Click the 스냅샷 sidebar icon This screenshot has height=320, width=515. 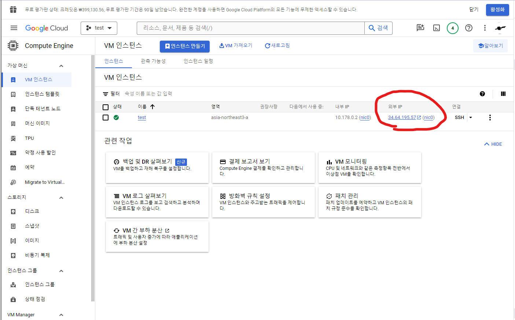tap(13, 226)
